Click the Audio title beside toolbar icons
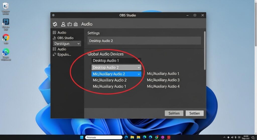This screenshot has height=140, width=257. click(87, 24)
